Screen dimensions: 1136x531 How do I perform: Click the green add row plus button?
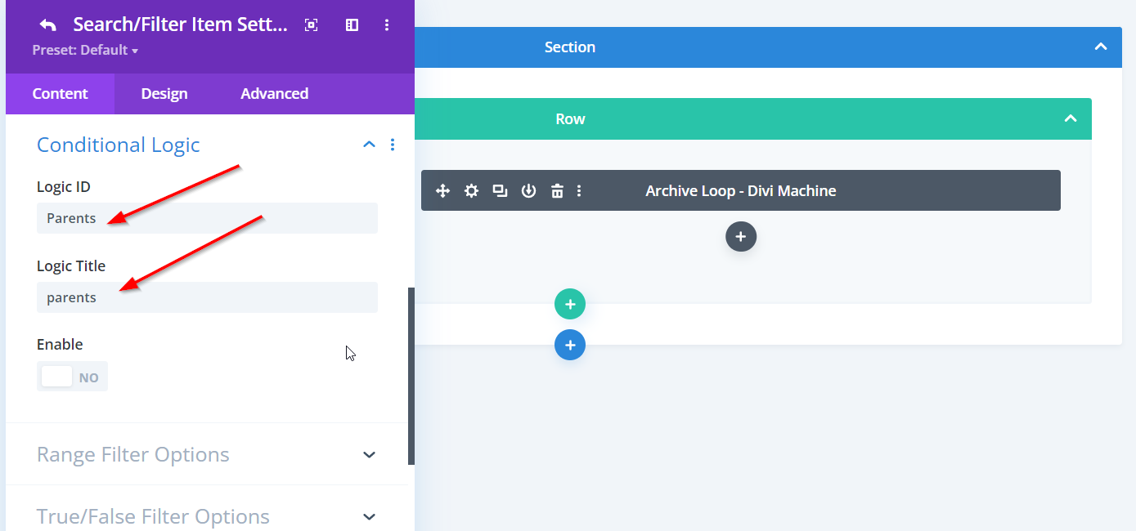click(570, 305)
